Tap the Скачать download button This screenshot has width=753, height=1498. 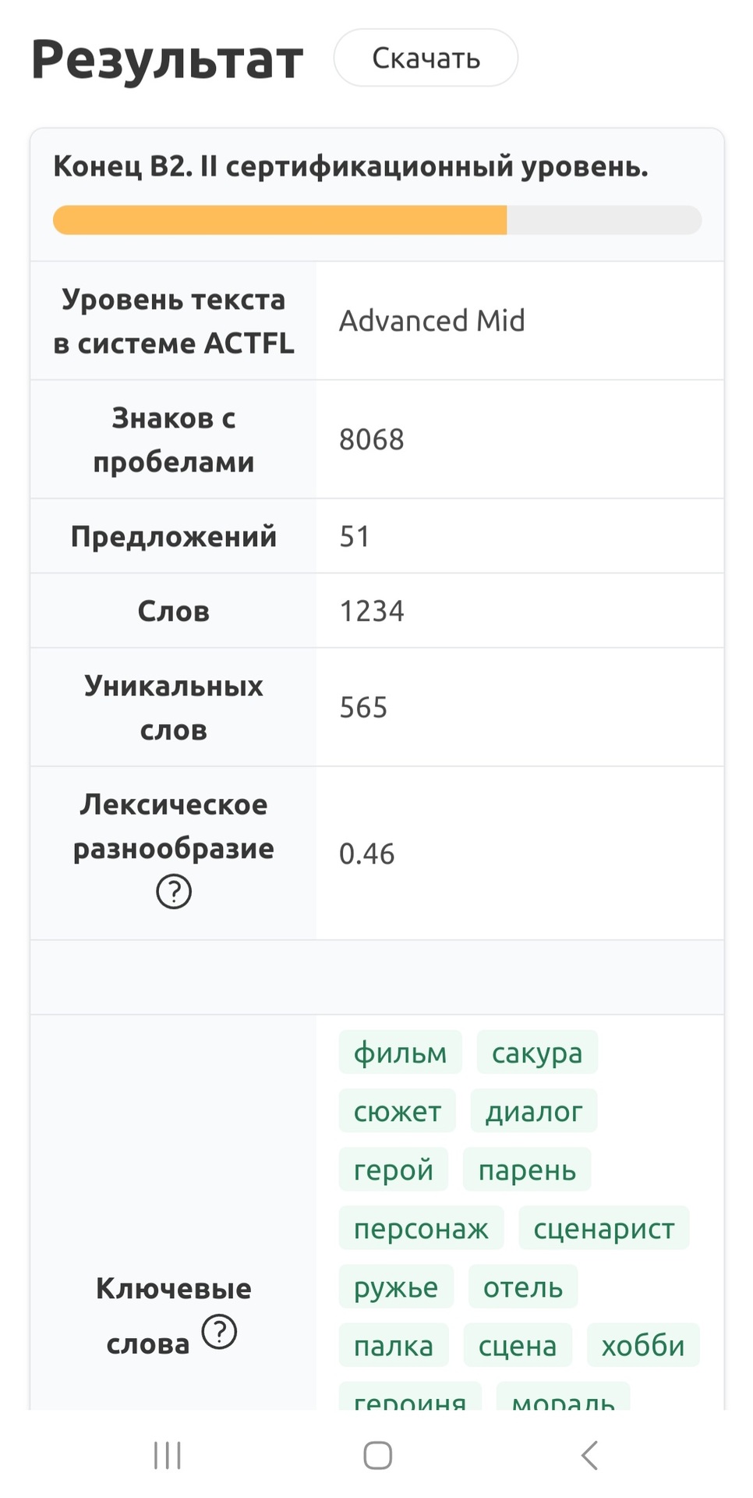coord(426,58)
